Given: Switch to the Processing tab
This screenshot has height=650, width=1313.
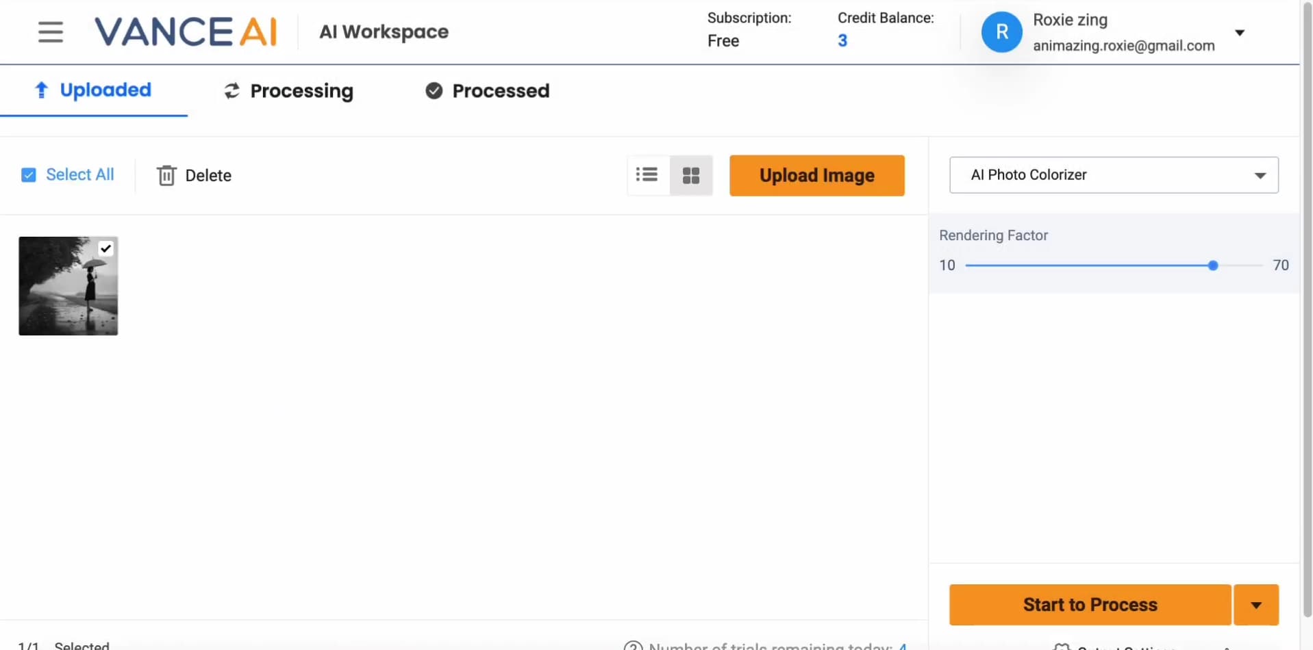Looking at the screenshot, I should tap(301, 91).
